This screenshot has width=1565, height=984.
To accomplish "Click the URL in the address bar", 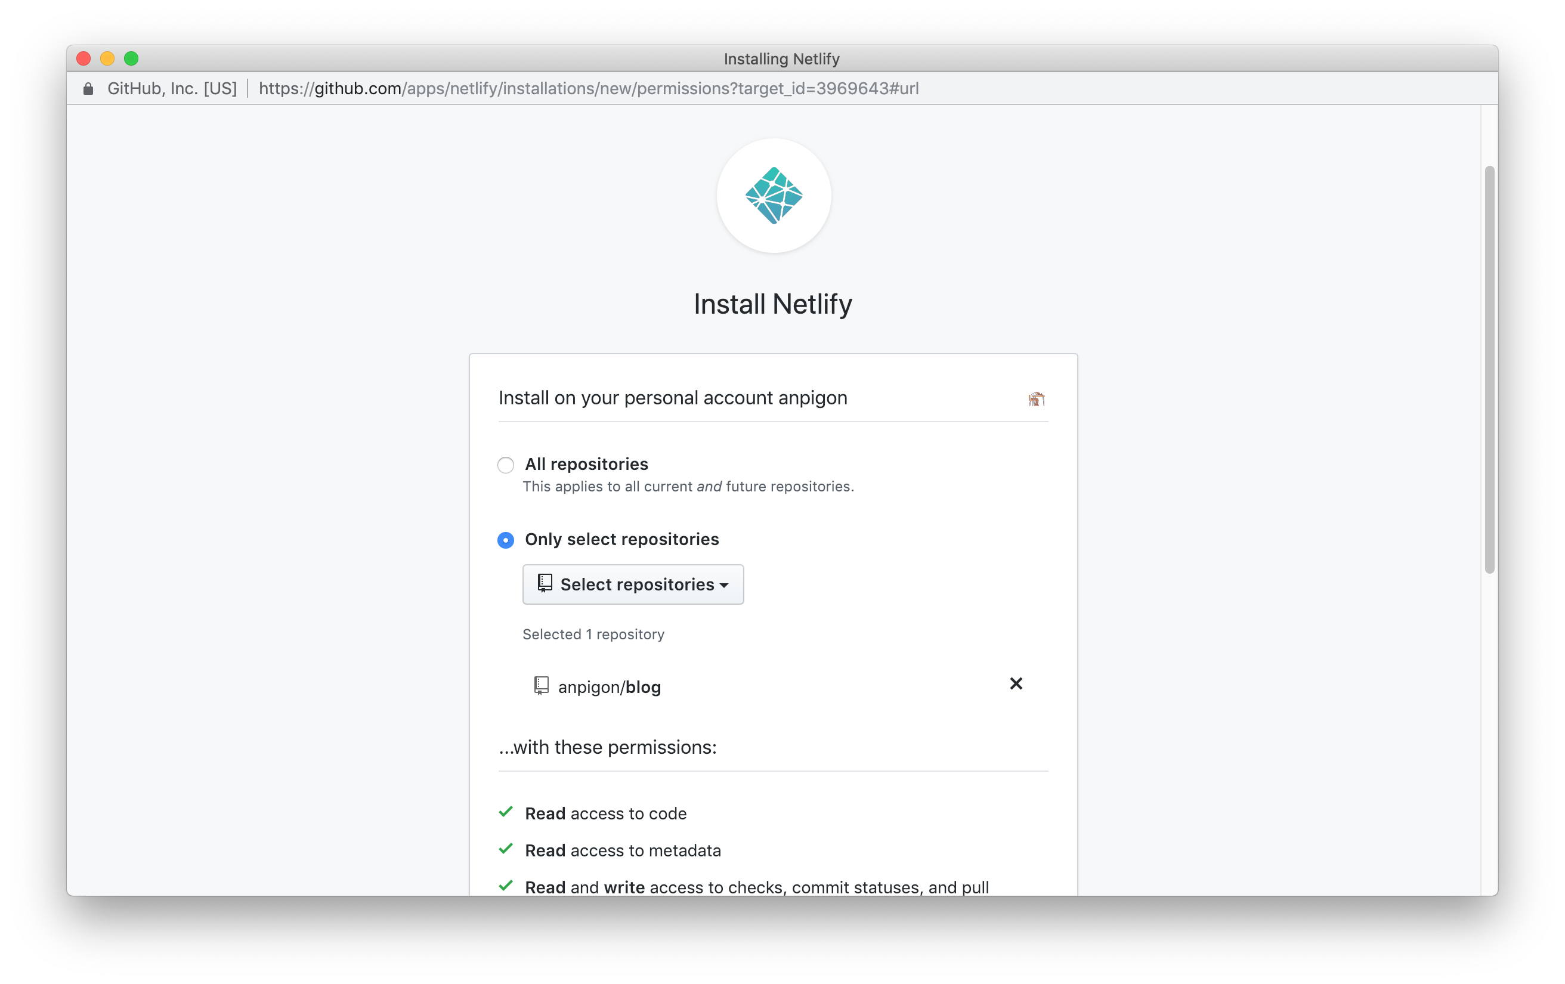I will pos(588,88).
